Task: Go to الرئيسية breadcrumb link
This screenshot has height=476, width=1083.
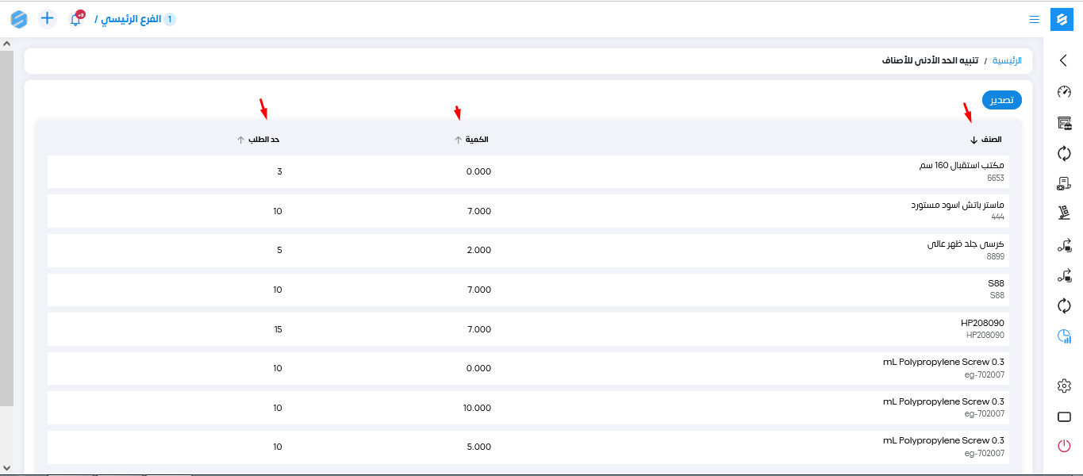Action: tap(1008, 60)
